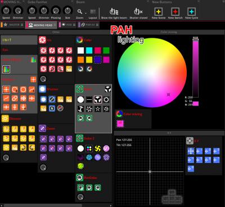Open the RGB tab menu icon
The height and width of the screenshot is (207, 225).
pyautogui.click(x=74, y=25)
